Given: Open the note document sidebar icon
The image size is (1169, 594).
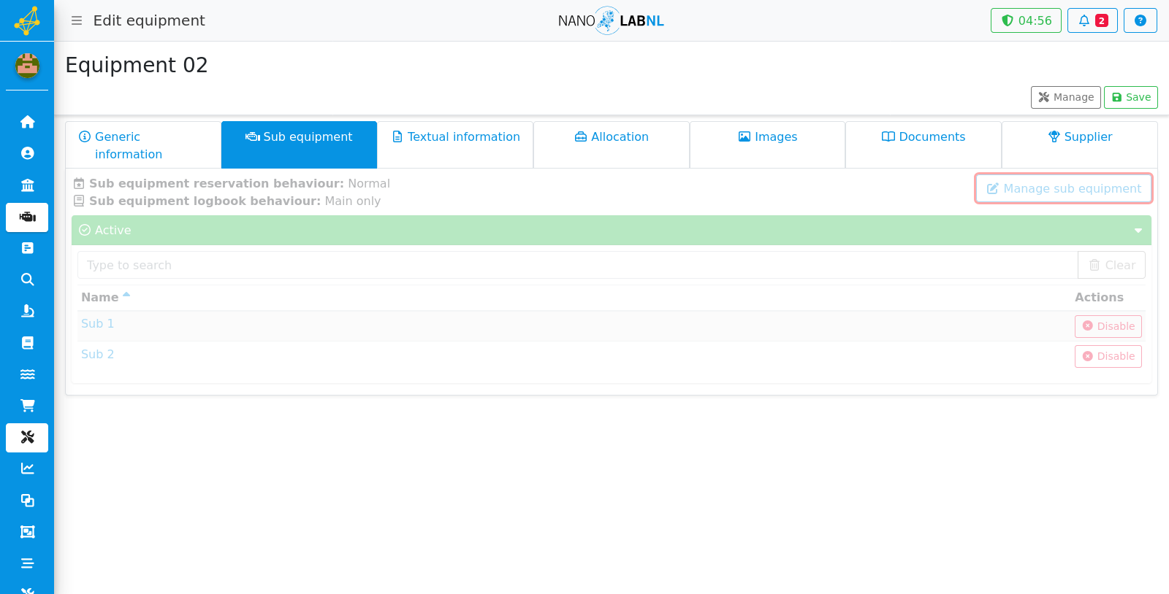Looking at the screenshot, I should pos(27,248).
